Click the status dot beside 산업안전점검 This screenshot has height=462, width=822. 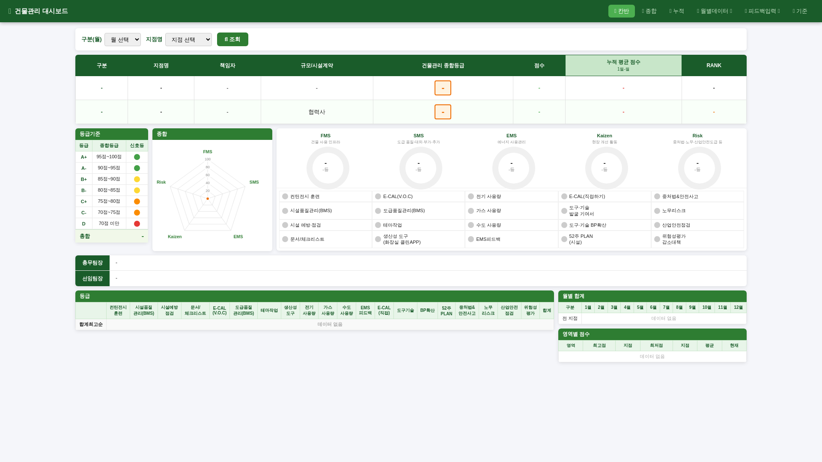[657, 225]
